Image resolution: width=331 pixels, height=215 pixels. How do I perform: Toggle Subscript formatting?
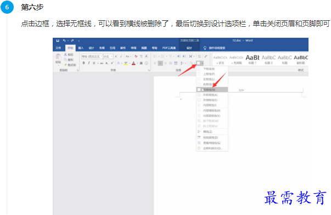point(107,63)
